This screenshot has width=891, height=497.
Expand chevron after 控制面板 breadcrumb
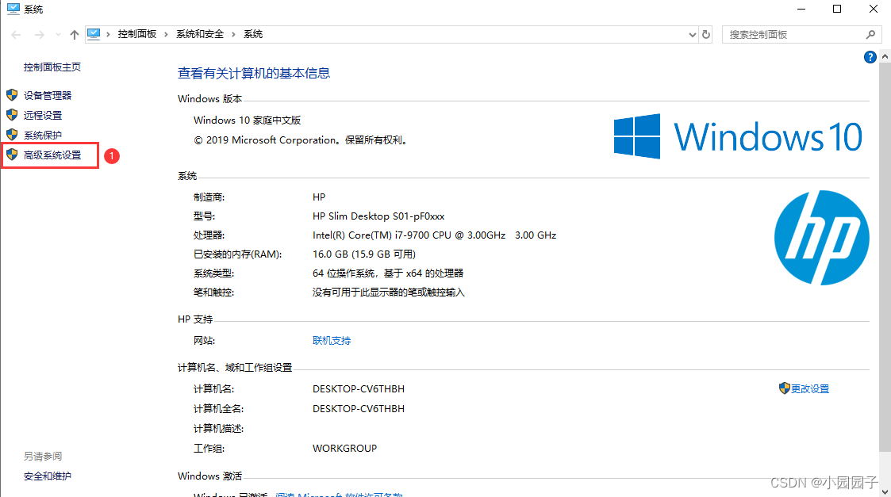pos(166,34)
